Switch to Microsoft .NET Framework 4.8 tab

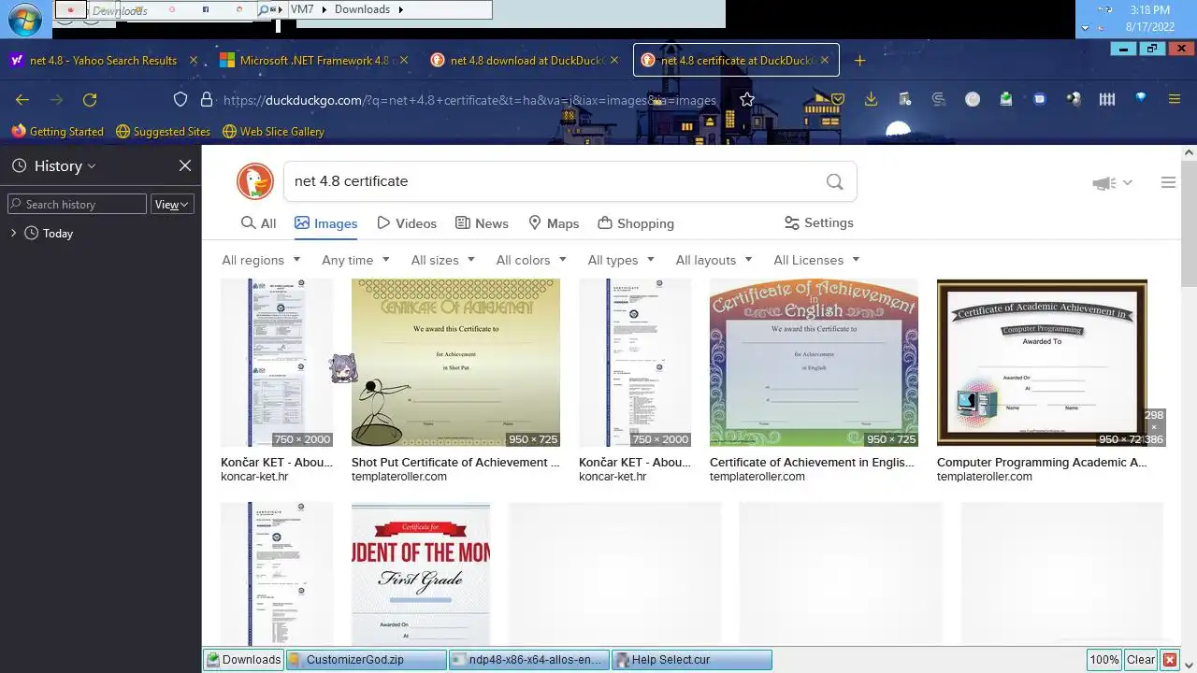point(314,60)
